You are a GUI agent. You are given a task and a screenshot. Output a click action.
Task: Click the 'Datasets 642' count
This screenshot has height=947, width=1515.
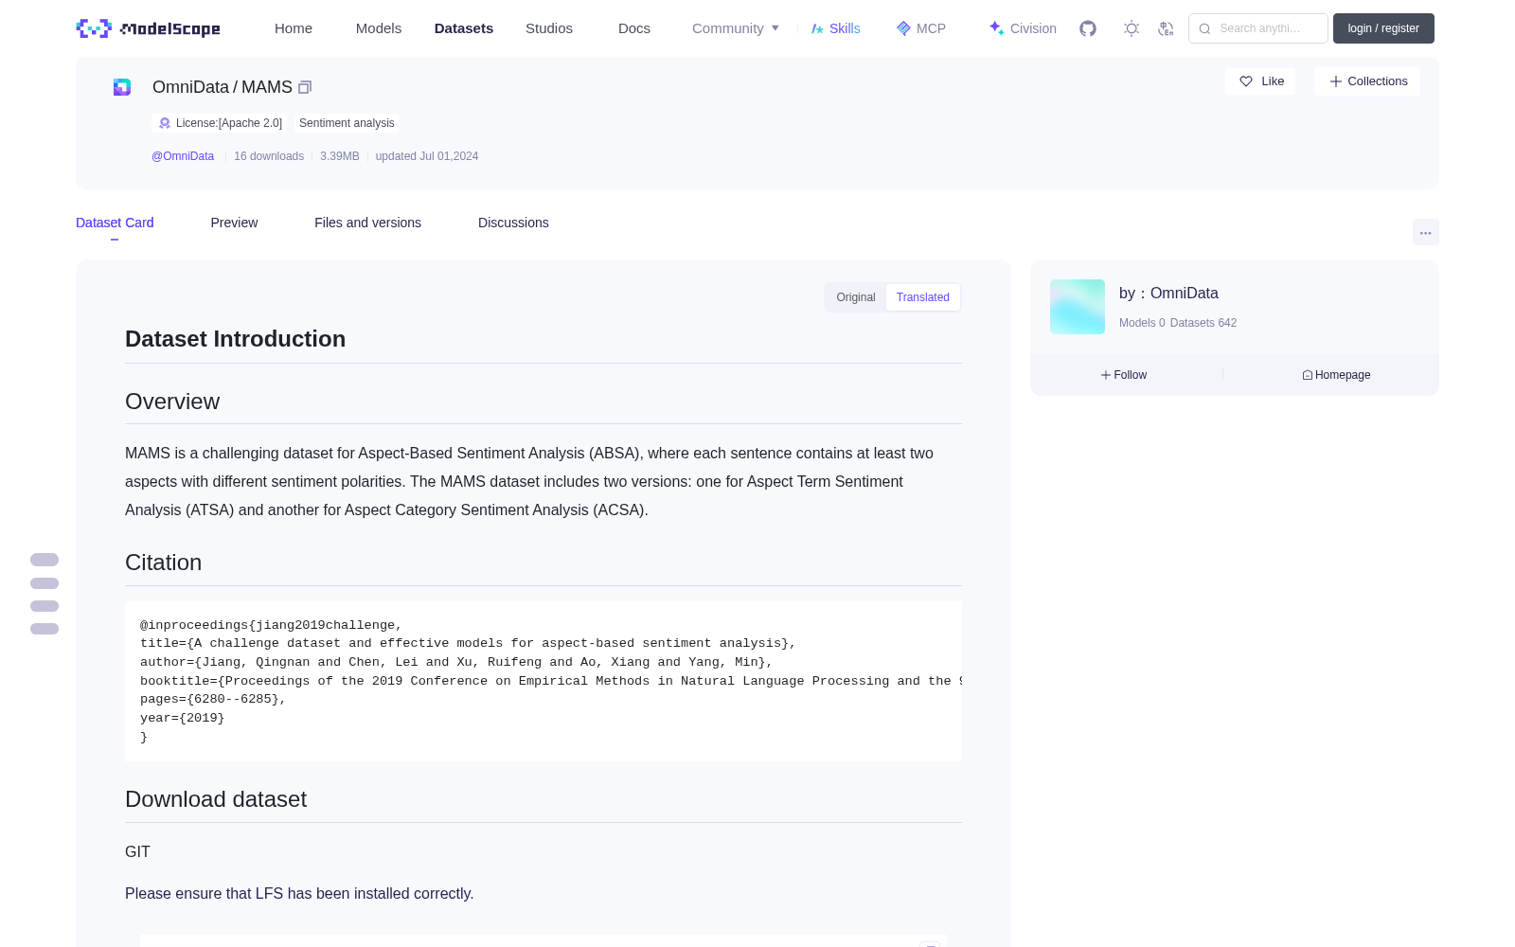coord(1203,323)
